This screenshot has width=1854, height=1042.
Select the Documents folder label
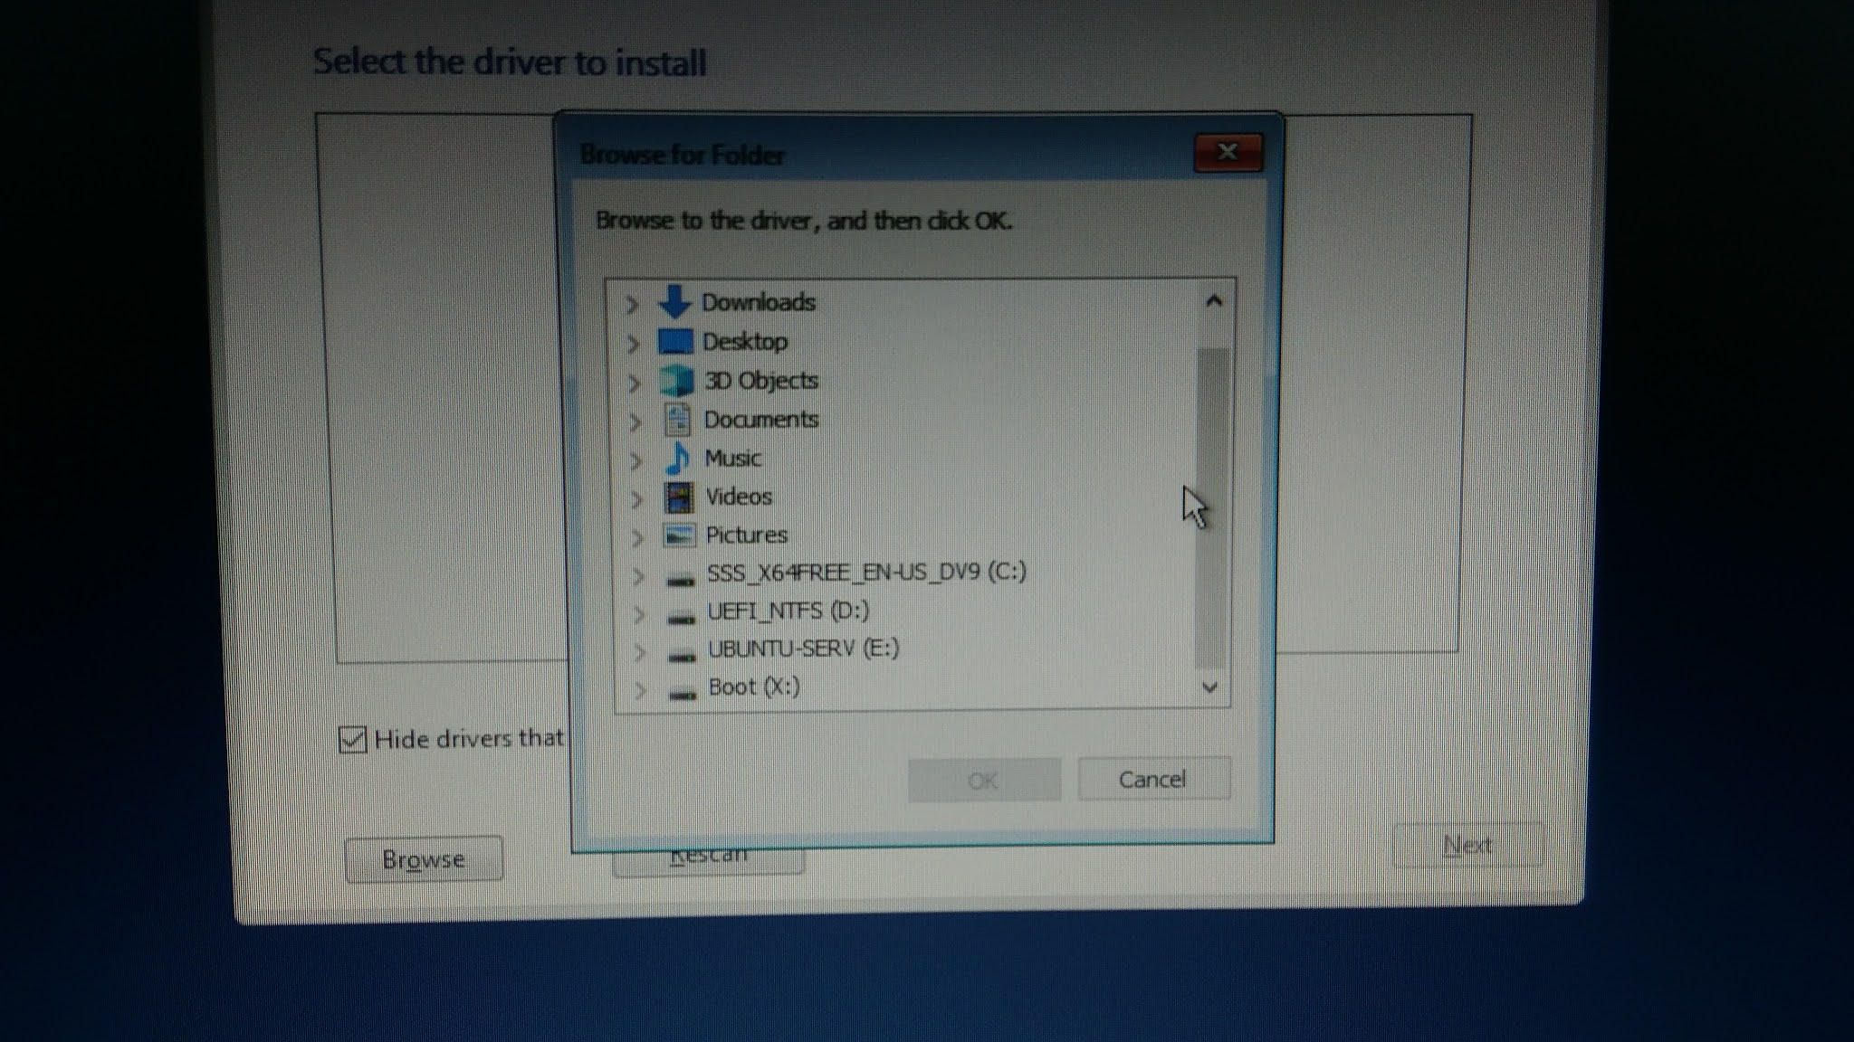coord(760,420)
